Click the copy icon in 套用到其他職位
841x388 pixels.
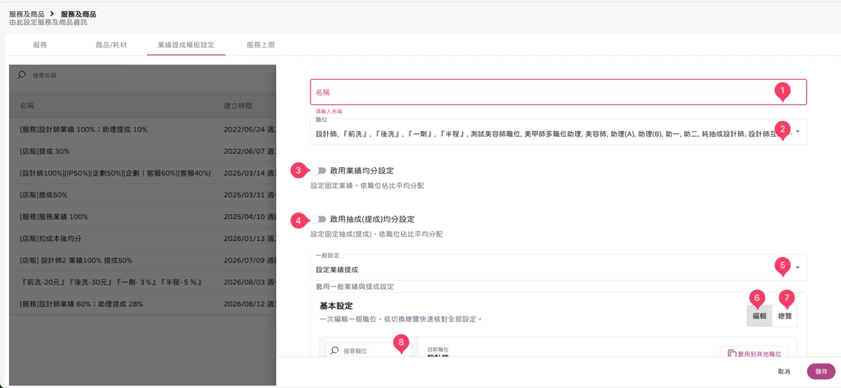[x=732, y=354]
